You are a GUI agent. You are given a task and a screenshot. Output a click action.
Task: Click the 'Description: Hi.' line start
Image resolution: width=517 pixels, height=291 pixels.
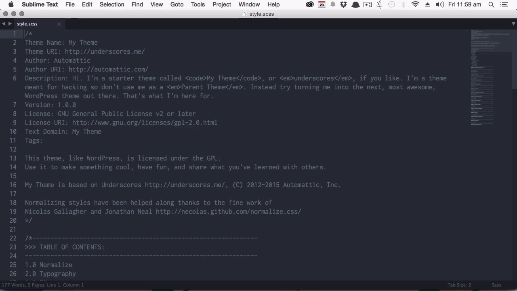53,78
